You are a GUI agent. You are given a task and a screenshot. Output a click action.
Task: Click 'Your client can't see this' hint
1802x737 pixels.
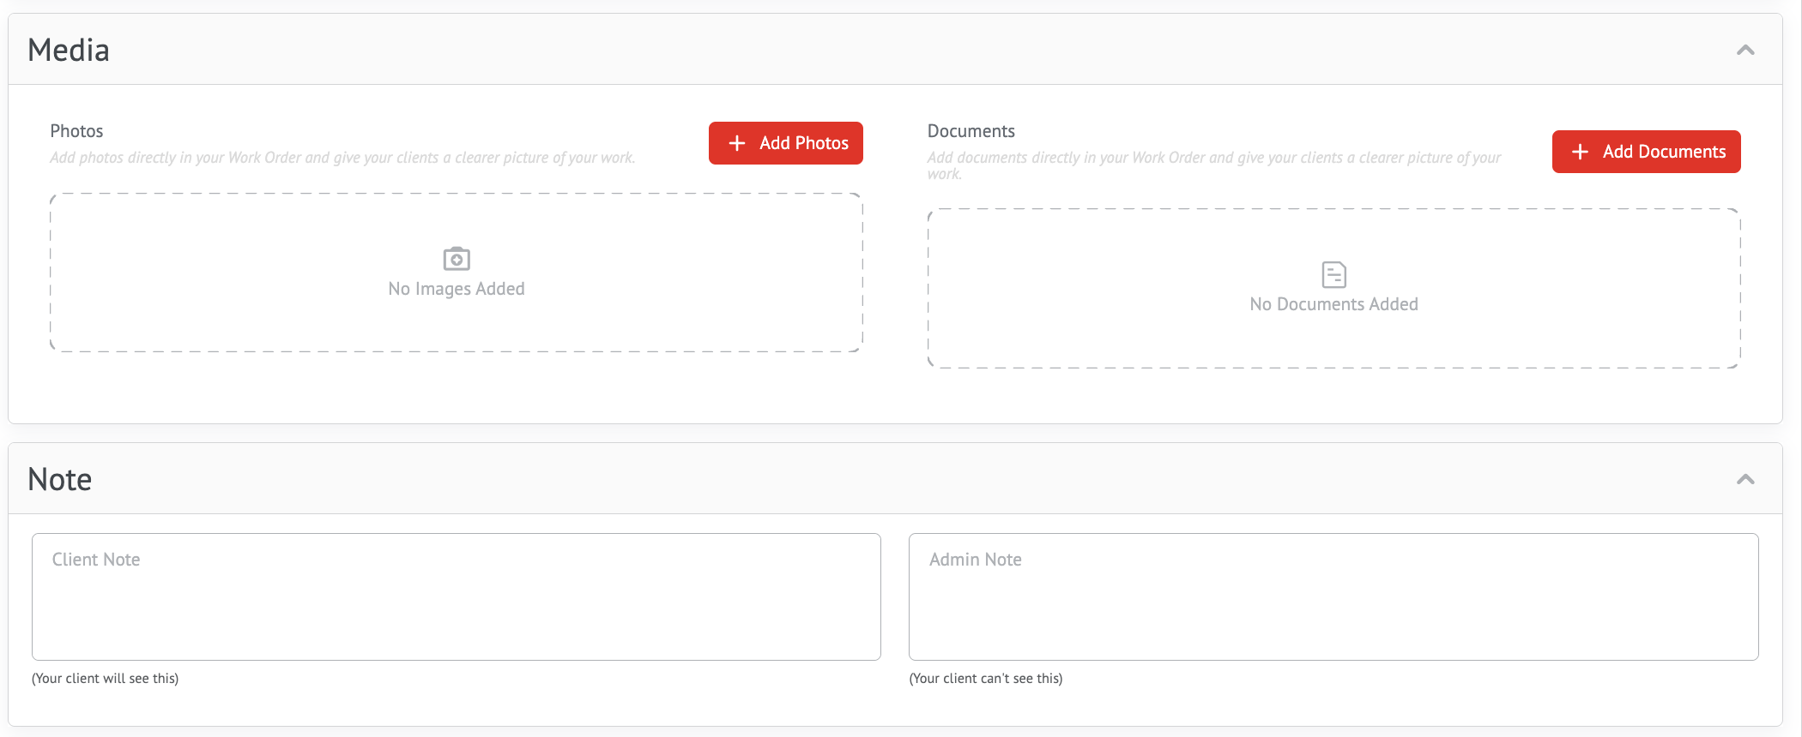[986, 679]
